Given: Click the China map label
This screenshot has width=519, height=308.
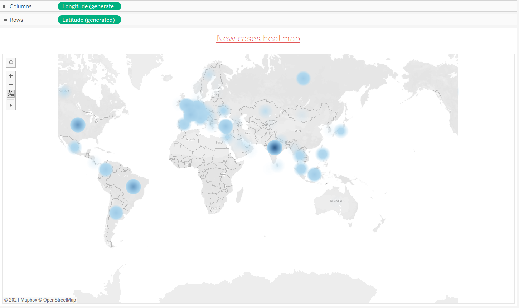Looking at the screenshot, I should 298,131.
